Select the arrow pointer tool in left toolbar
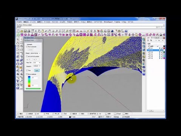 pos(18,39)
